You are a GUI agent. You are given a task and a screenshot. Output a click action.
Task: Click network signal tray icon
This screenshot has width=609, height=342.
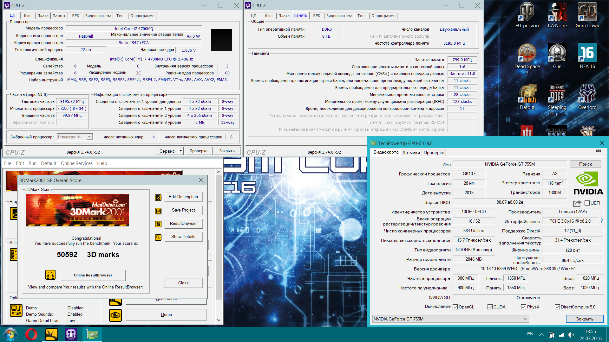click(561, 335)
